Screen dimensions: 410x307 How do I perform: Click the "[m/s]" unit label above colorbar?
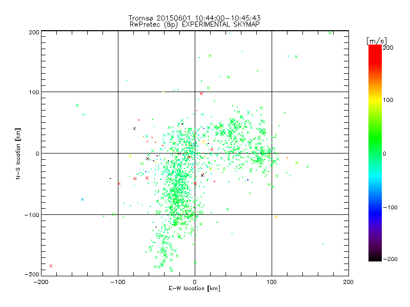377,41
